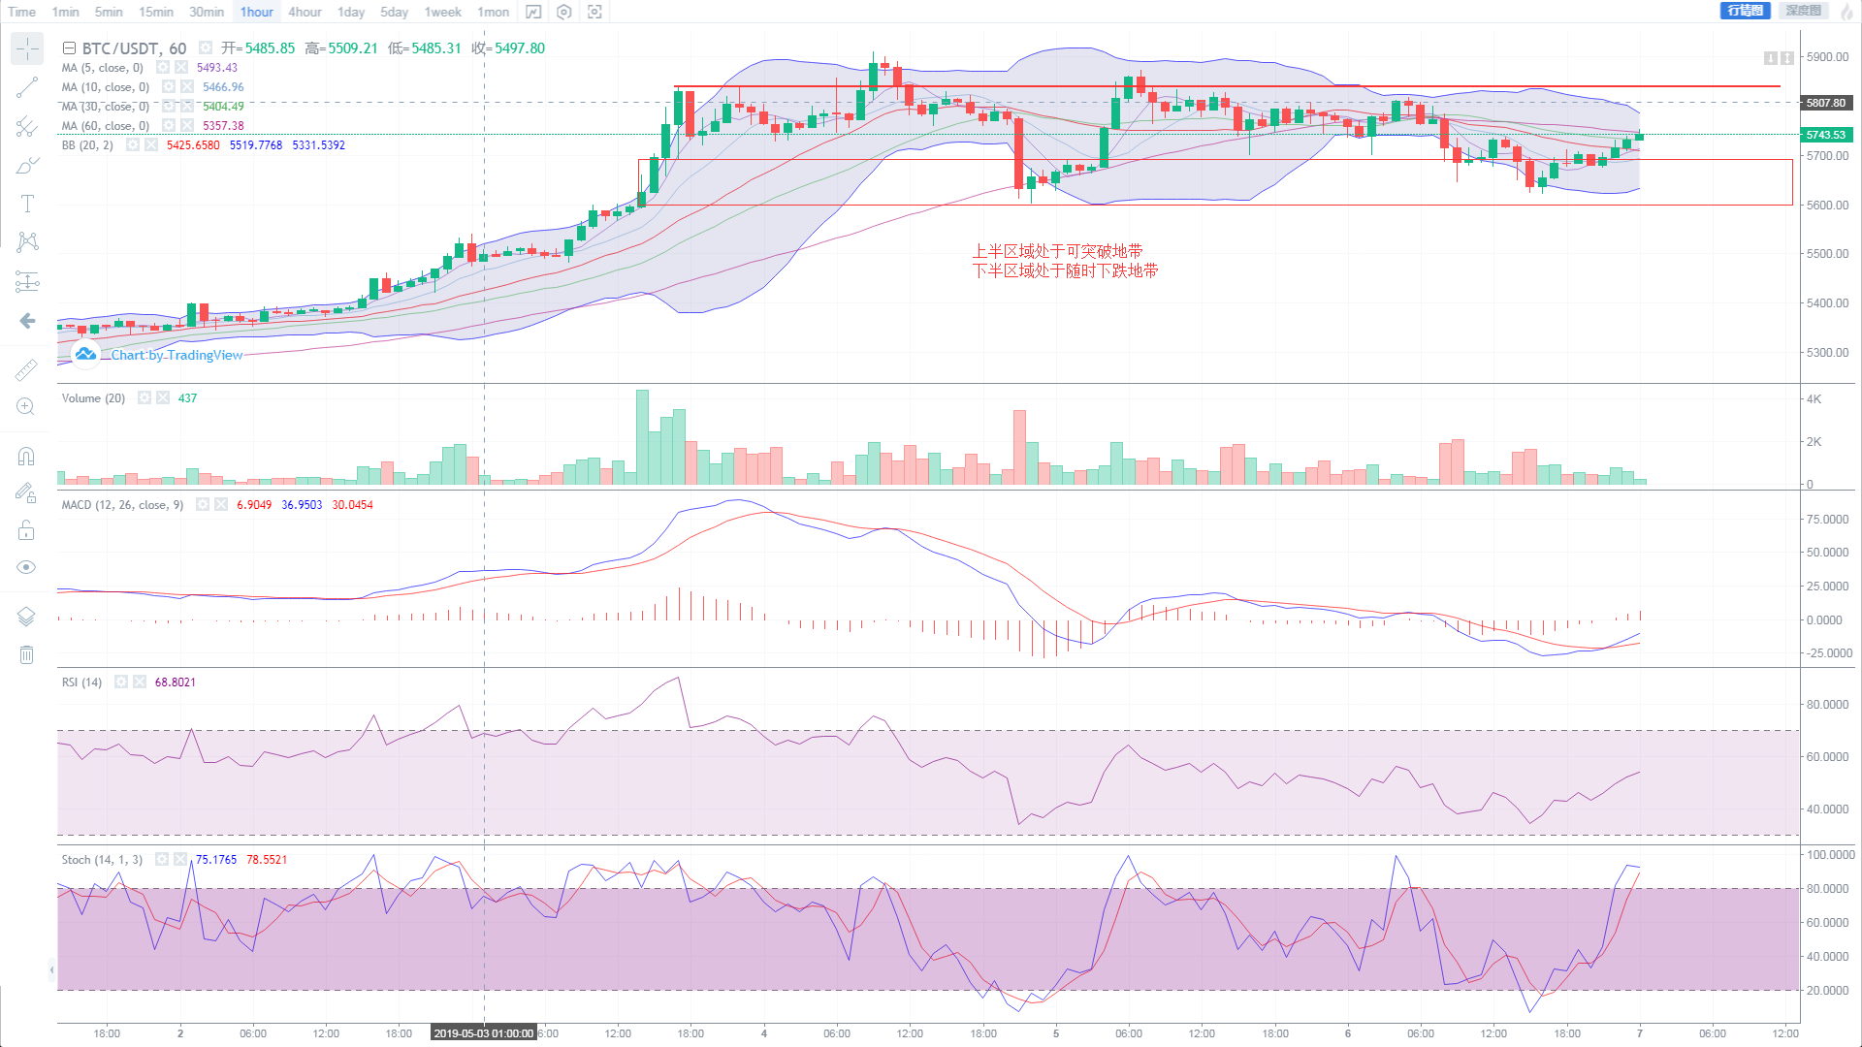1862x1047 pixels.
Task: Take a chart snapshot with the fullscreen icon
Action: pyautogui.click(x=595, y=12)
